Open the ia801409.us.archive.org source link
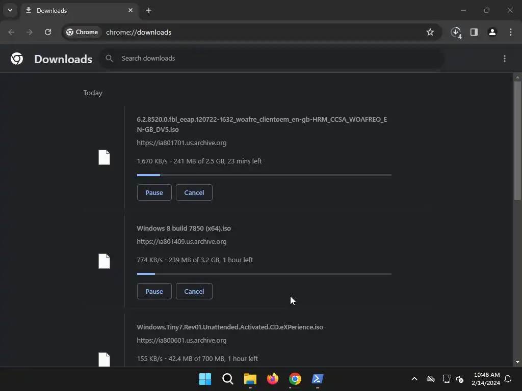The image size is (522, 391). 181,241
